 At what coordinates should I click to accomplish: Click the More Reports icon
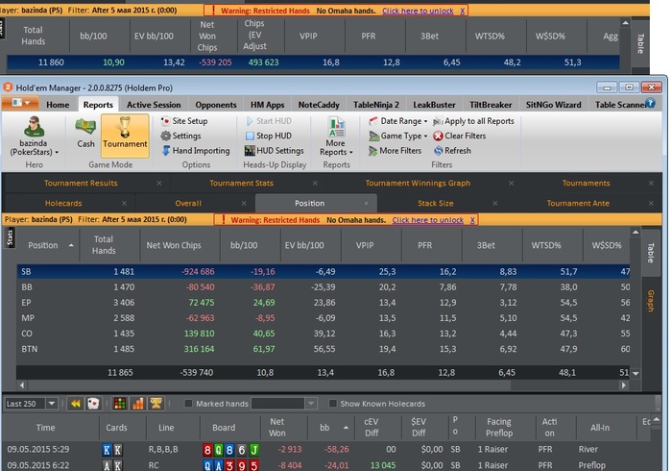pos(336,127)
